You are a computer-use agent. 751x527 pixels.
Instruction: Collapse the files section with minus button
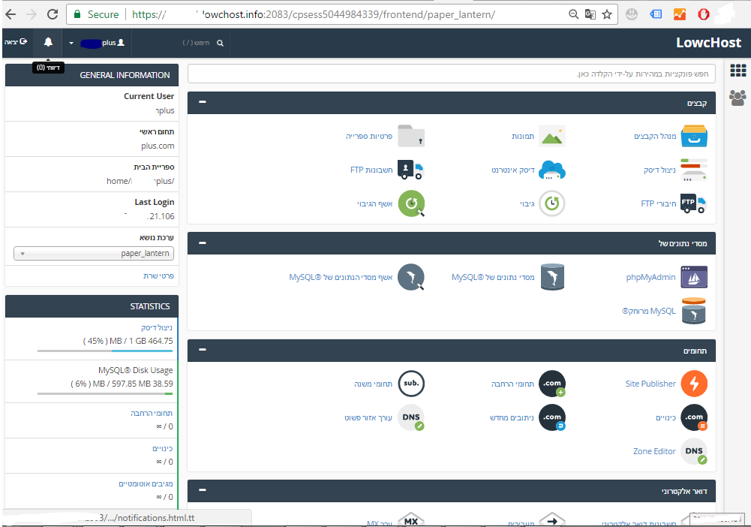[x=203, y=103]
